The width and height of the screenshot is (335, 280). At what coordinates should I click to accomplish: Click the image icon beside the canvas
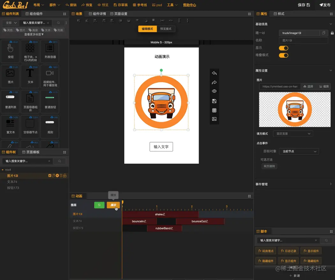[214, 119]
